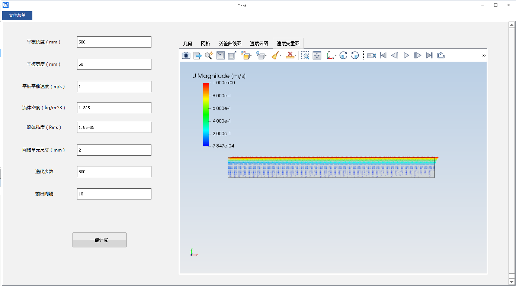Click the square with outward arrow icon
Image resolution: width=516 pixels, height=286 pixels.
[232, 55]
